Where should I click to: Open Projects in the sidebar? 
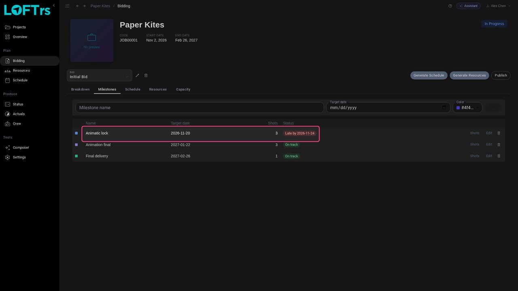click(x=30, y=27)
